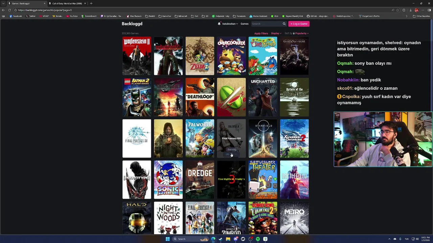This screenshot has height=243, width=433.
Task: Go to Backloggd home logo
Action: click(x=132, y=24)
